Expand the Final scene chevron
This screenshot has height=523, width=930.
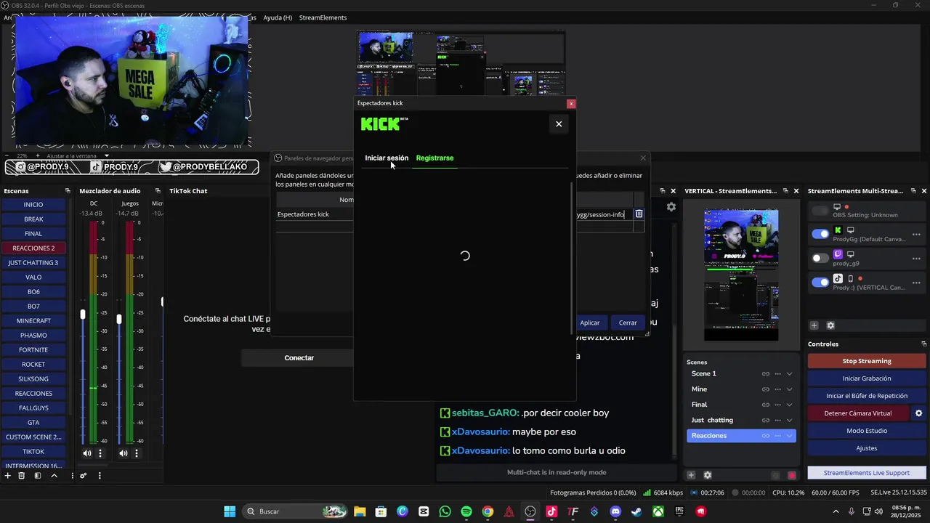789,405
